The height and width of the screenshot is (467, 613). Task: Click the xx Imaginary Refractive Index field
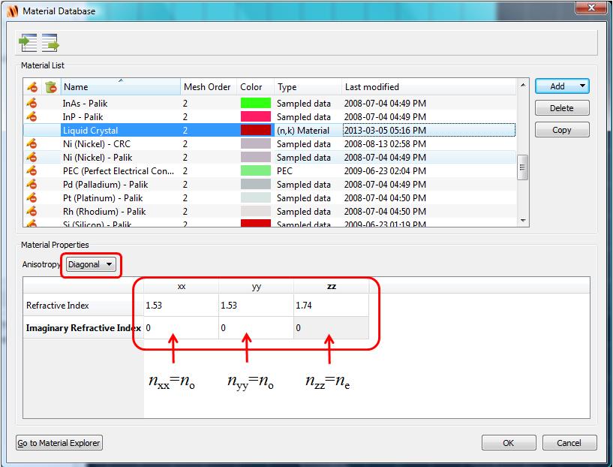coord(181,328)
